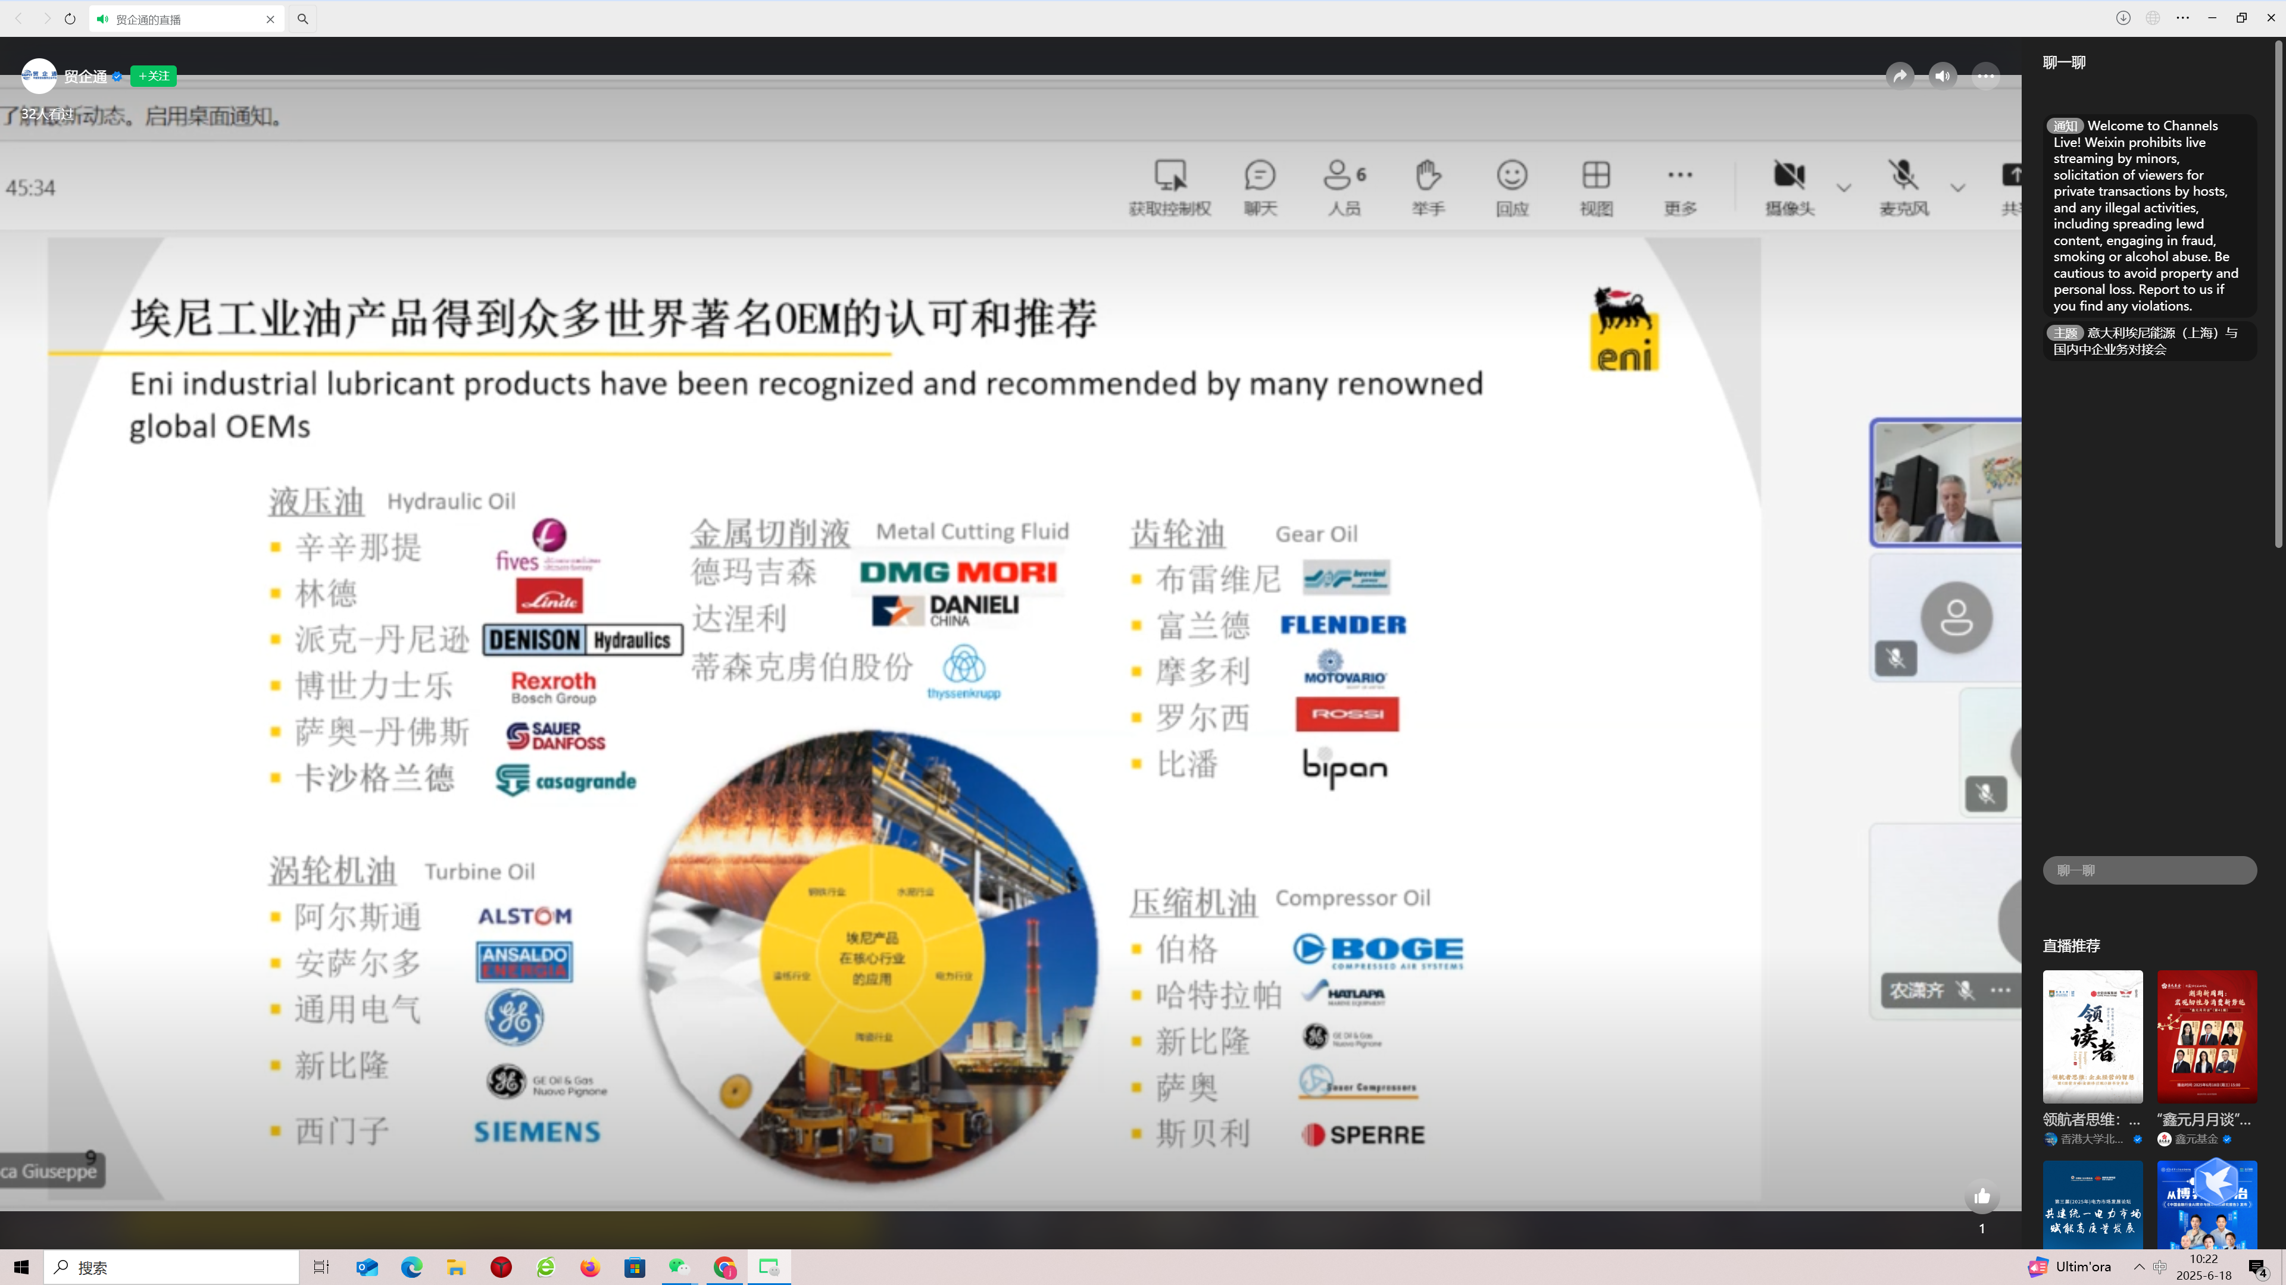Expand camera options chevron
The image size is (2286, 1285).
pyautogui.click(x=1844, y=188)
